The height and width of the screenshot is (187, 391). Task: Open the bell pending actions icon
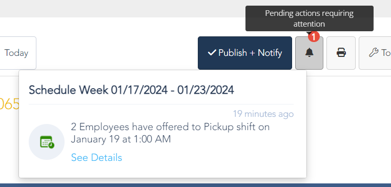(309, 53)
